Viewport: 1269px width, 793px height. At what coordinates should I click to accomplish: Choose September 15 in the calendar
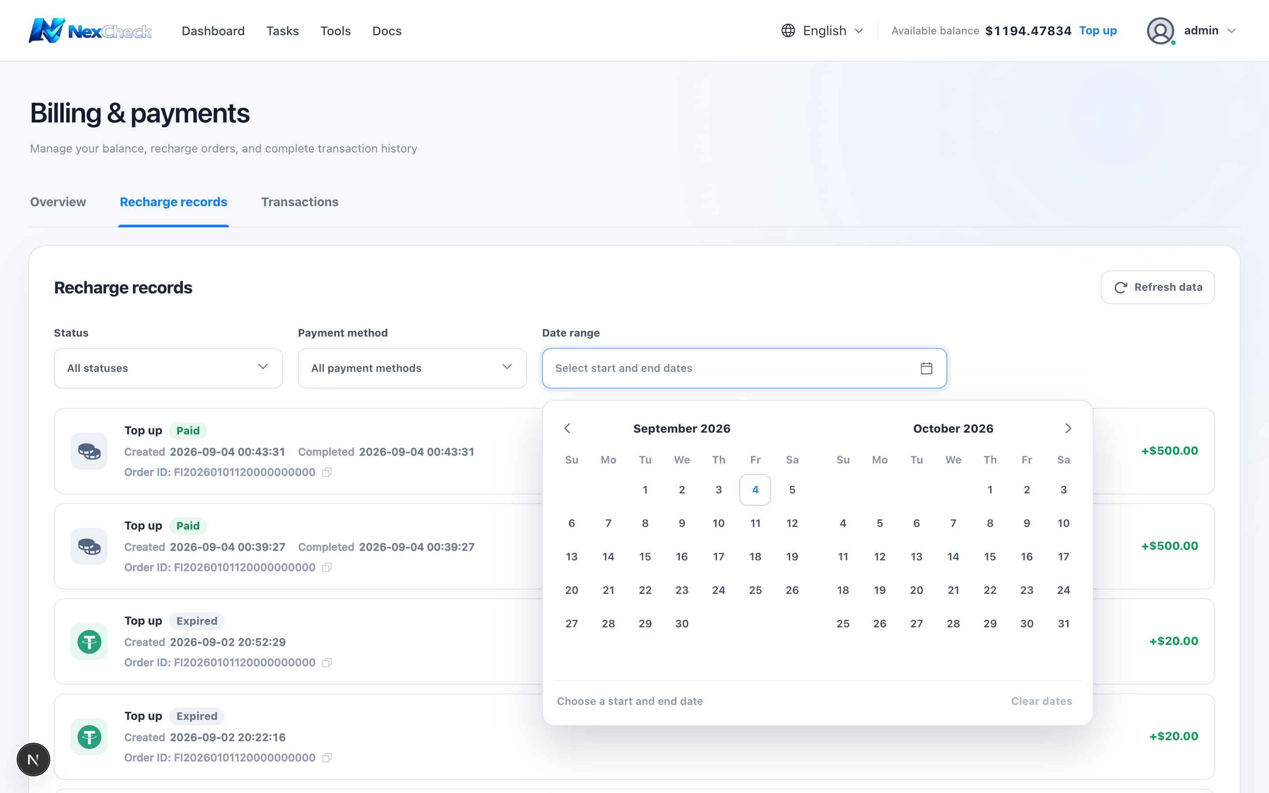pyautogui.click(x=645, y=557)
